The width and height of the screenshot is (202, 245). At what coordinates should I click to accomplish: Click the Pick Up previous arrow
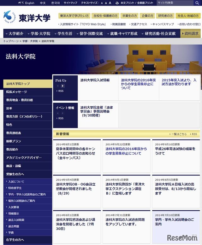click(58, 86)
